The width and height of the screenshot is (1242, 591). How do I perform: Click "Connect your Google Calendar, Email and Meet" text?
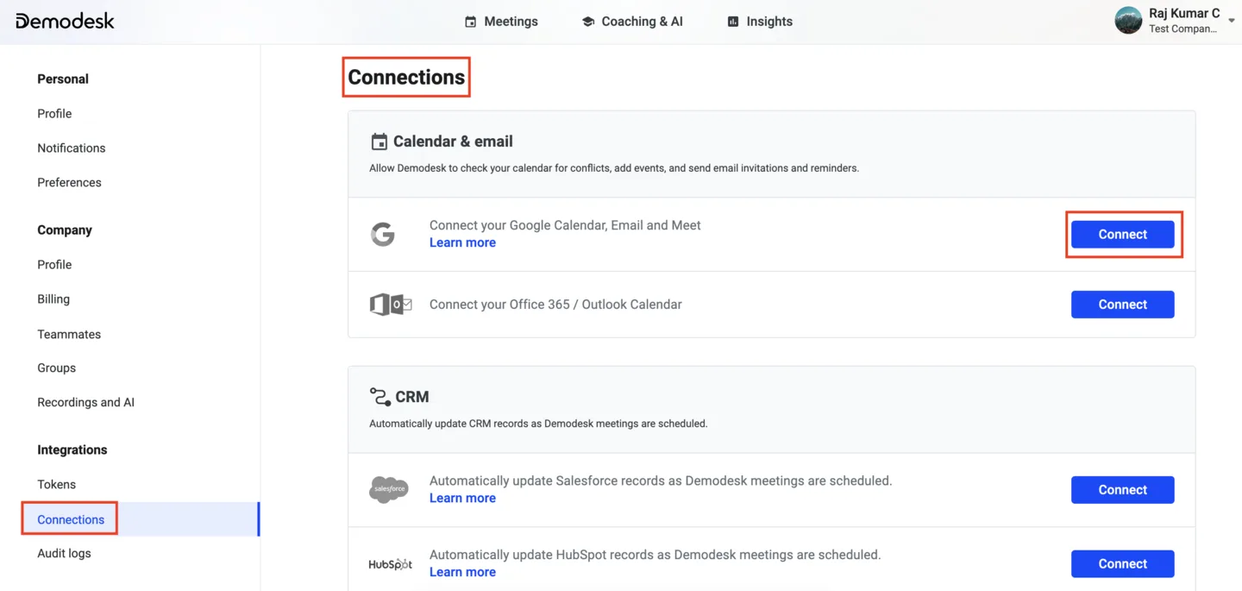[565, 225]
